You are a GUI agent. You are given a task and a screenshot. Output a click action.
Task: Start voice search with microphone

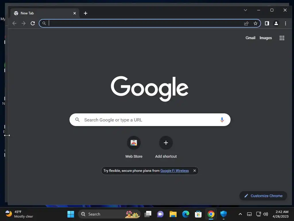222,120
